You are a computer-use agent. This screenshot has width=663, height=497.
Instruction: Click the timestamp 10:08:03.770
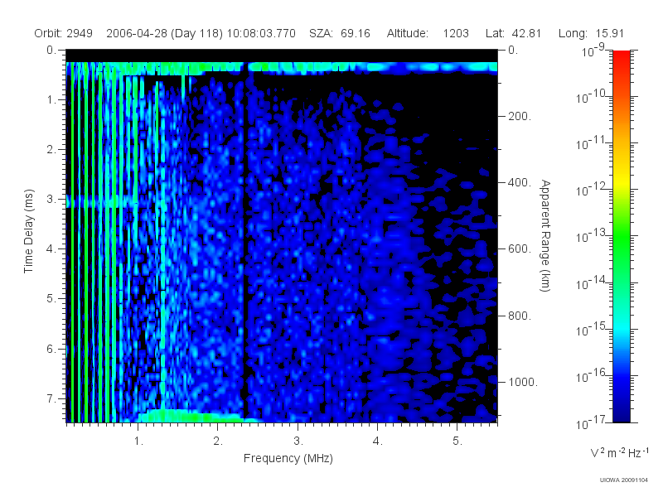coord(261,33)
